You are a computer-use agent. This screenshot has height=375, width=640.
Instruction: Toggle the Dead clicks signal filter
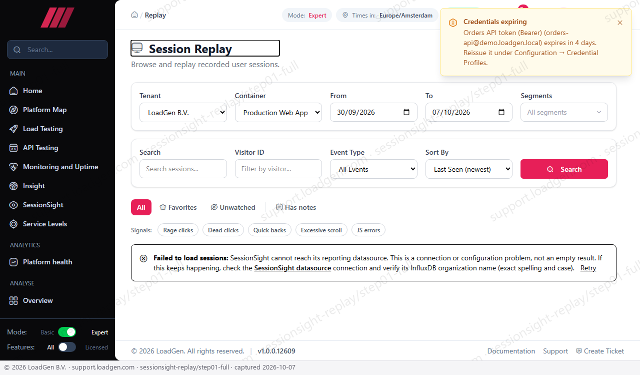pyautogui.click(x=223, y=230)
